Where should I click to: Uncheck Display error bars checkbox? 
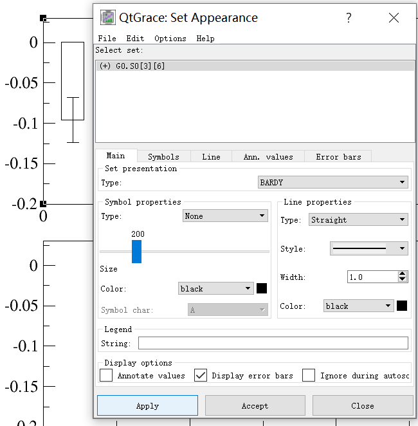(x=201, y=375)
